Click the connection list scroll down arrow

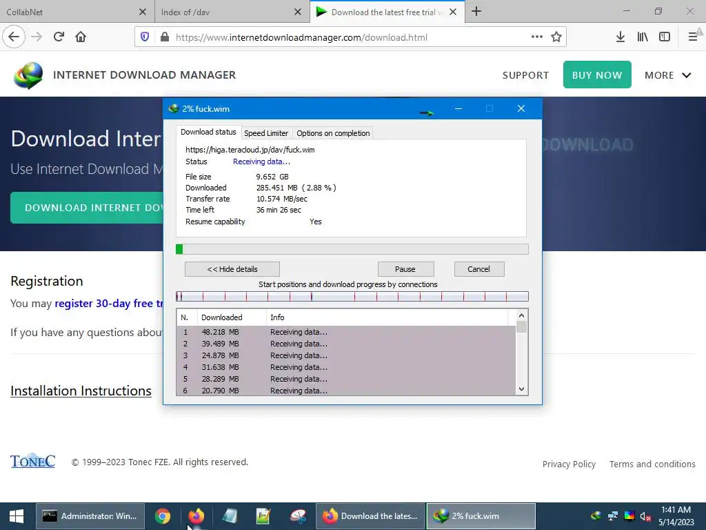pyautogui.click(x=521, y=389)
